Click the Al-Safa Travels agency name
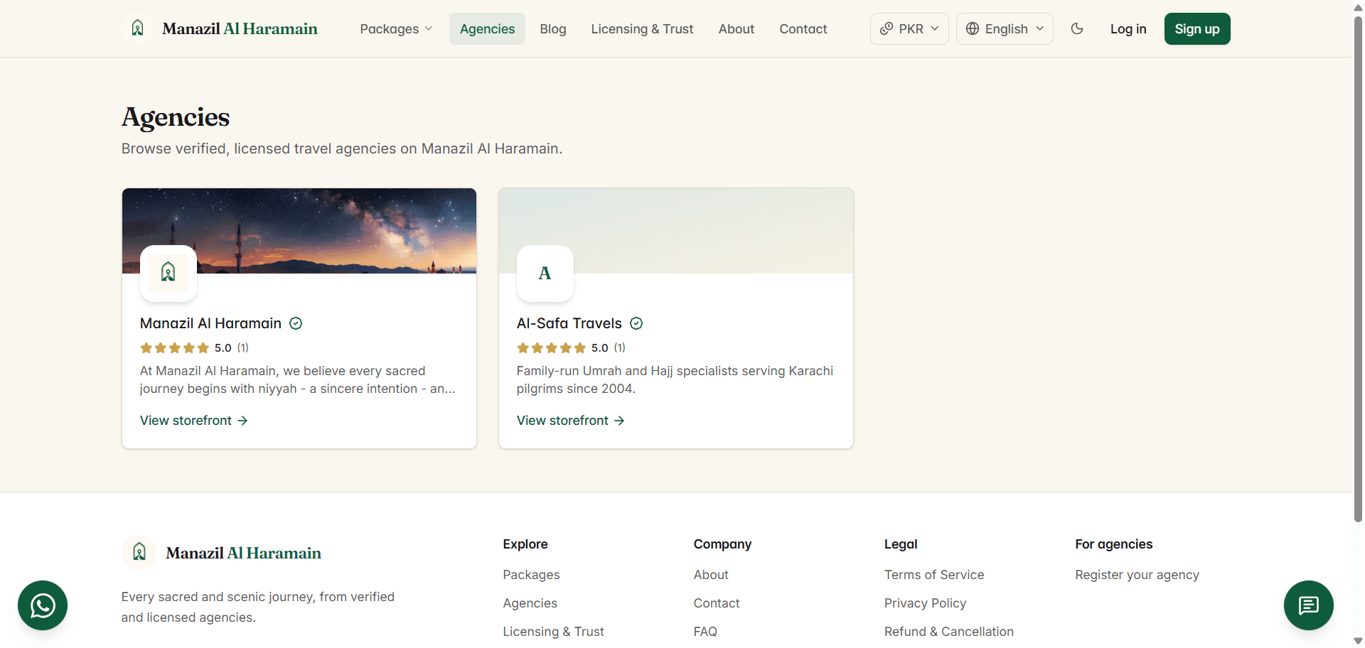Screen dimensions: 1365x648 (569, 323)
